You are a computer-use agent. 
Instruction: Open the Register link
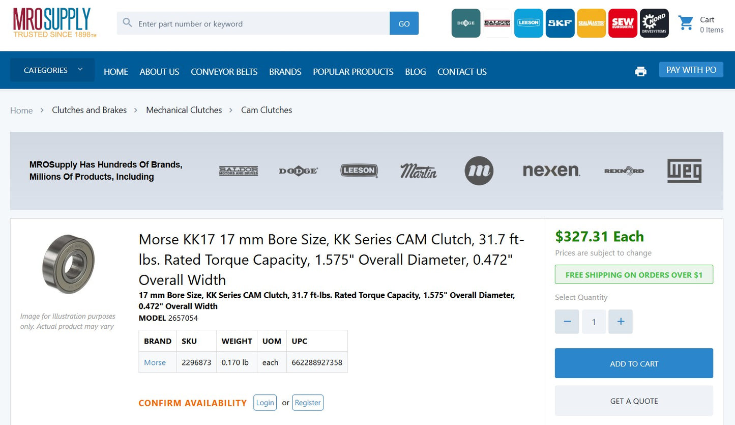[x=307, y=402]
